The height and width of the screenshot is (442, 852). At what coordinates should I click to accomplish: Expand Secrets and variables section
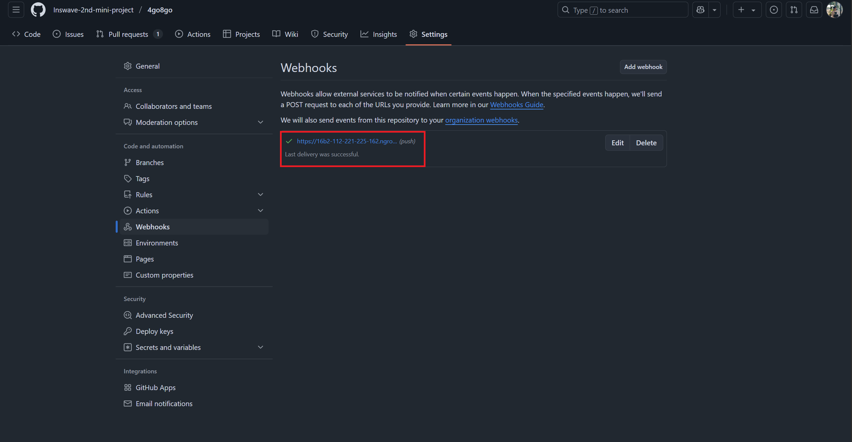[260, 347]
